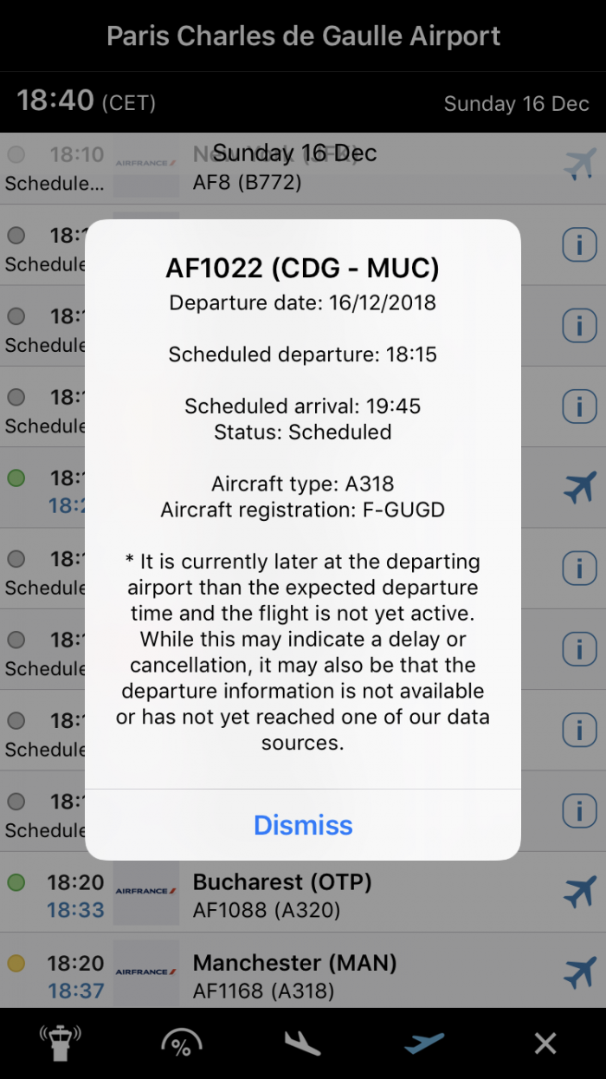Tap Air France logo on Bucharest row
Viewport: 606px width, 1079px height.
[x=145, y=892]
